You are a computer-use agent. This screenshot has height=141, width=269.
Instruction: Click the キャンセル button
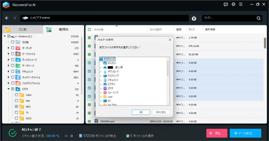pyautogui.click(x=161, y=112)
